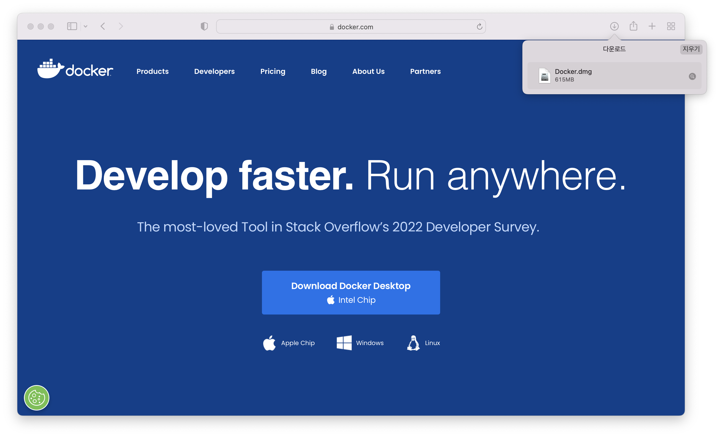725x437 pixels.
Task: Reveal Docker.dmg in Finder magnifier icon
Action: pos(692,76)
